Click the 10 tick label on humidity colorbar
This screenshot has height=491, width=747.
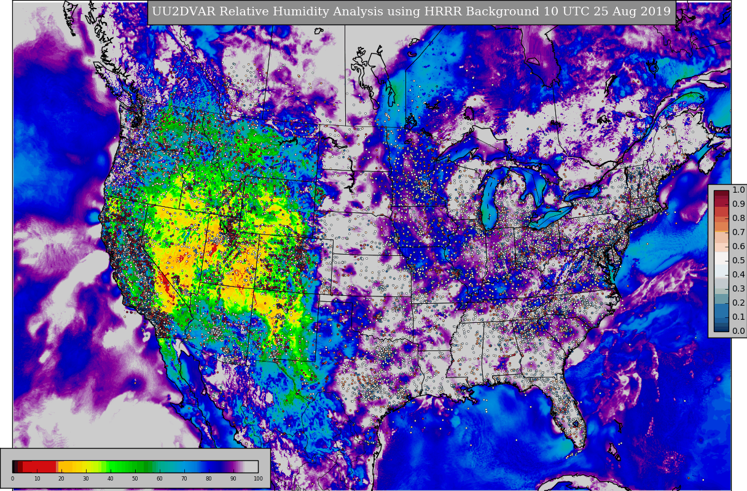37,478
